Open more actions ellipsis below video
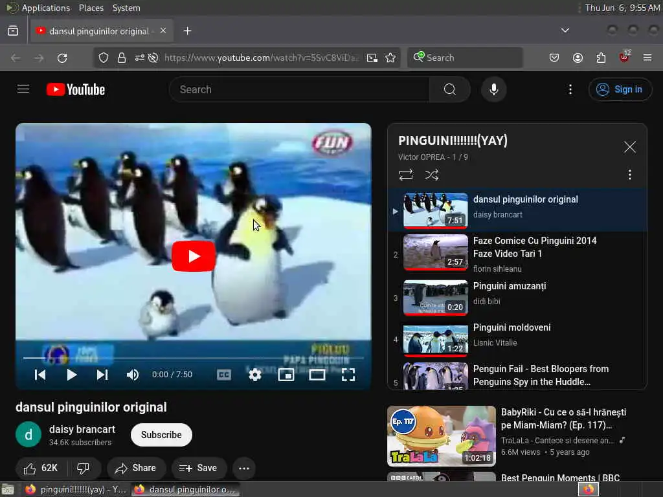This screenshot has width=663, height=497. coord(244,469)
